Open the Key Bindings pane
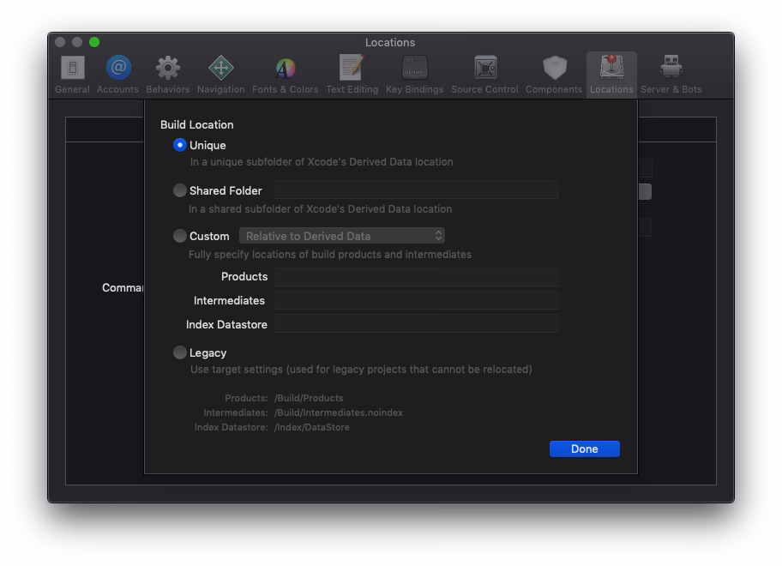Image resolution: width=782 pixels, height=566 pixels. click(x=415, y=68)
